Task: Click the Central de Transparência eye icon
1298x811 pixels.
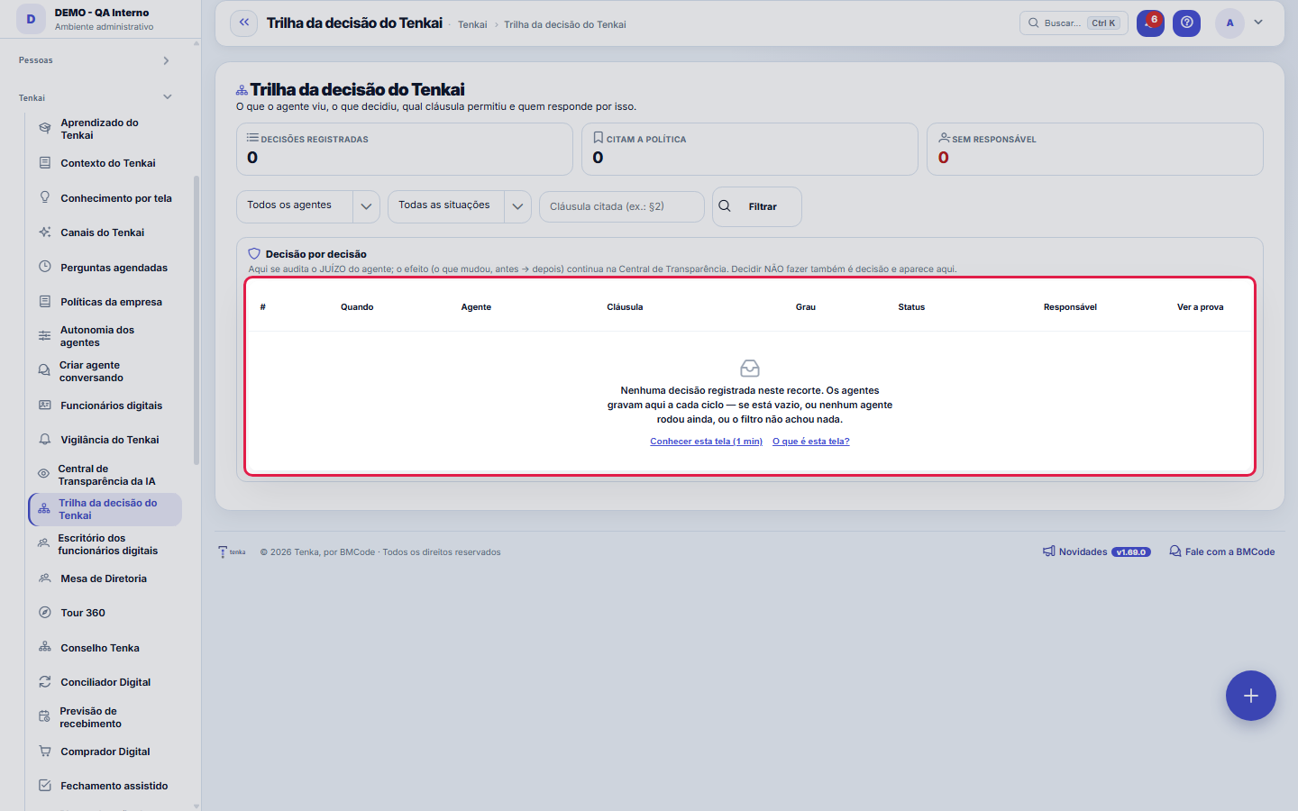Action: pos(43,474)
